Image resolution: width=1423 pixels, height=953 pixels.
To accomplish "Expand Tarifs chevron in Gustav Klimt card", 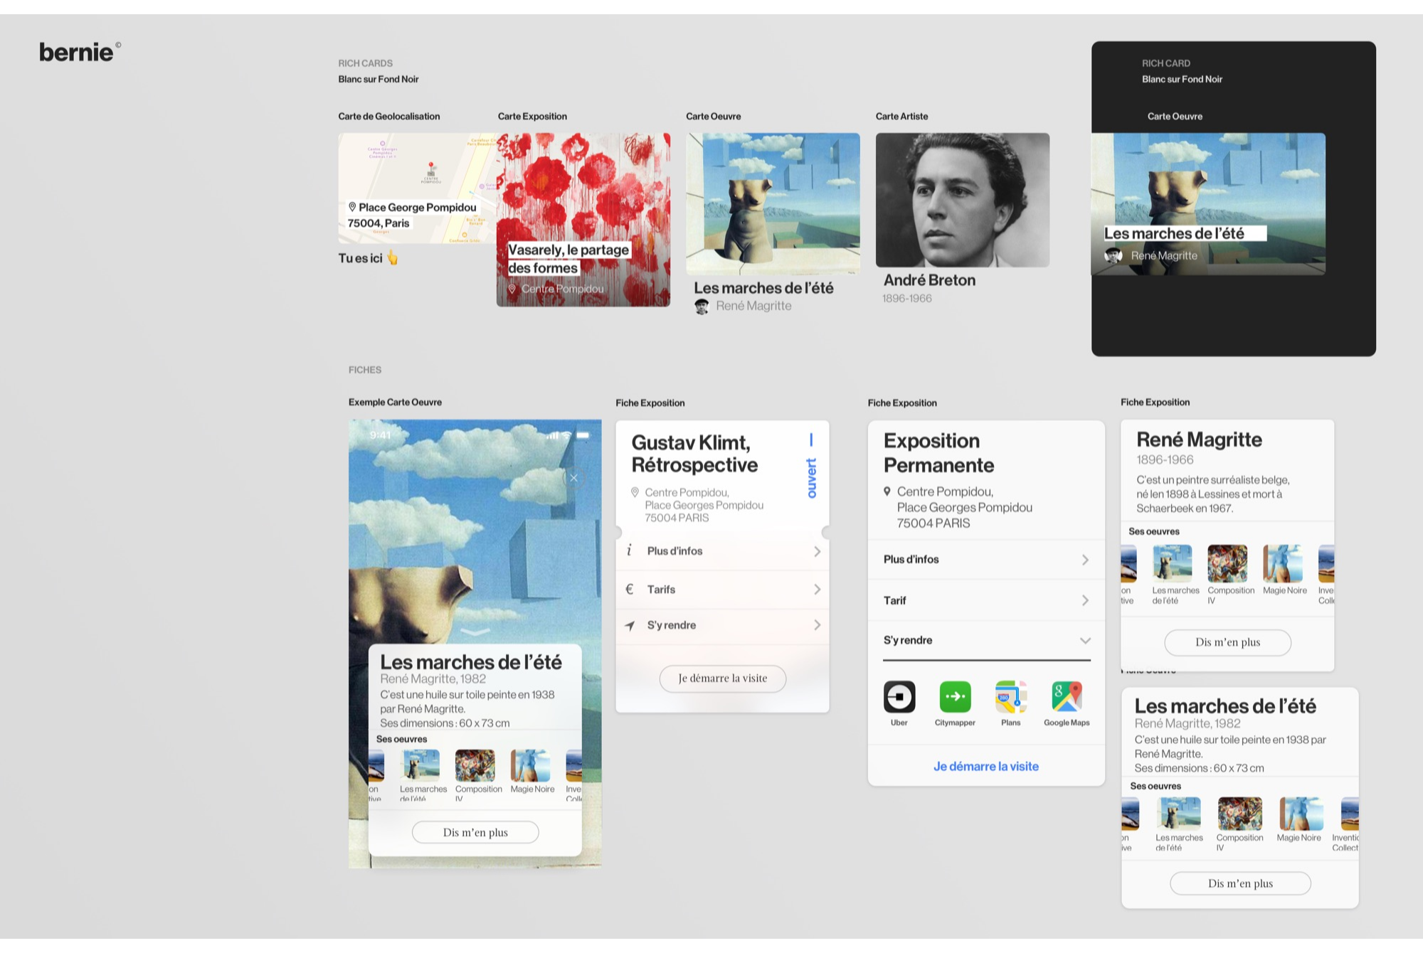I will [817, 589].
